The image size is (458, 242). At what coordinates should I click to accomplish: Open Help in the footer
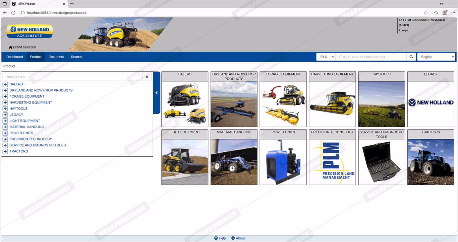pyautogui.click(x=220, y=238)
